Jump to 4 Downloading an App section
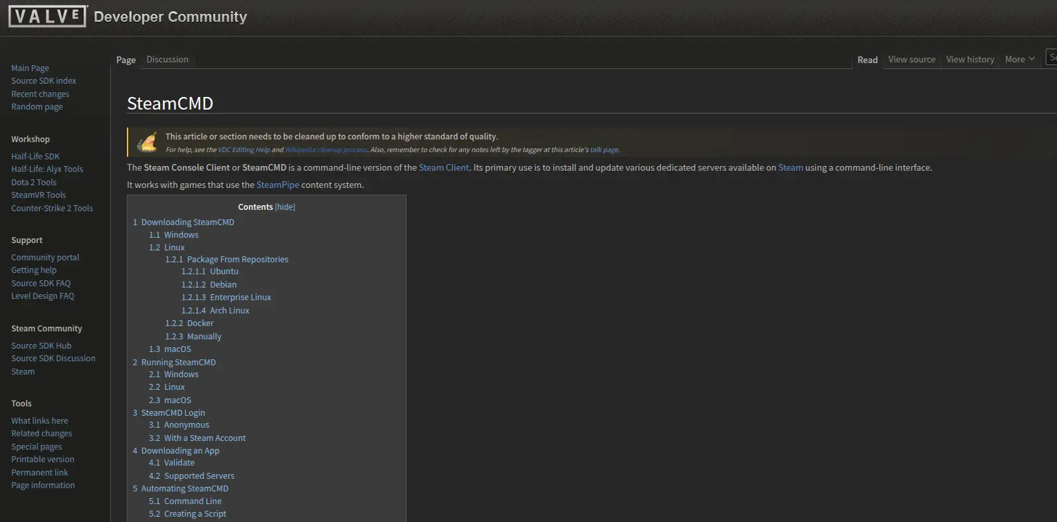Viewport: 1057px width, 522px height. point(176,450)
